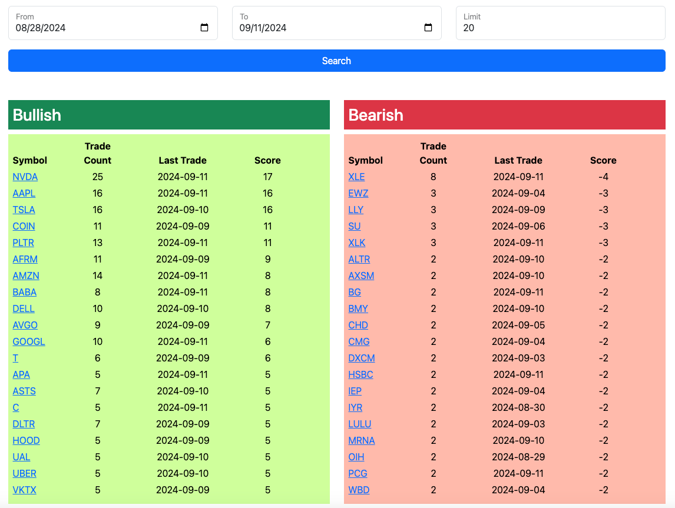Open the BMY symbol link

pyautogui.click(x=358, y=309)
